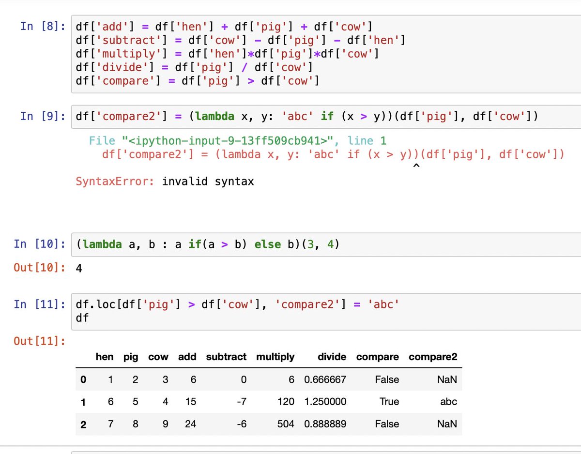Click add value 15
581x454 pixels.
[x=190, y=402]
